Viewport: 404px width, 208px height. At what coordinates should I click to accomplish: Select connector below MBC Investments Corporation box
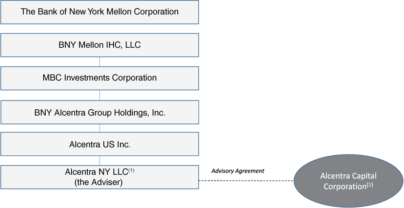[99, 95]
